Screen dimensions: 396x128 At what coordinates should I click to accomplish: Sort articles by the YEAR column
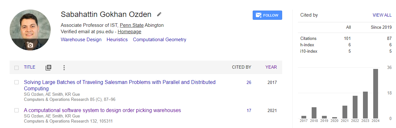[271, 67]
